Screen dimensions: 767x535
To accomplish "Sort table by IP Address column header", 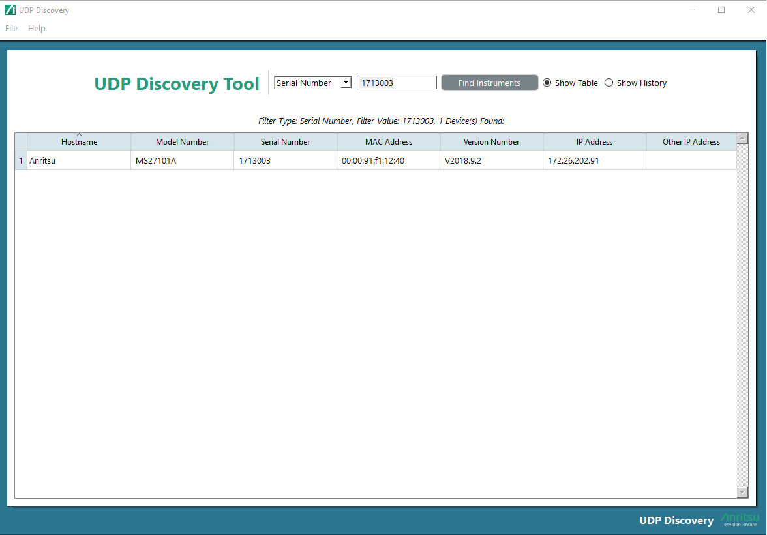I will [594, 142].
